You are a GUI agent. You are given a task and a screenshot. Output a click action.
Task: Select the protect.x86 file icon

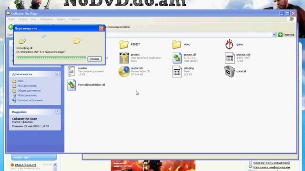point(230,58)
